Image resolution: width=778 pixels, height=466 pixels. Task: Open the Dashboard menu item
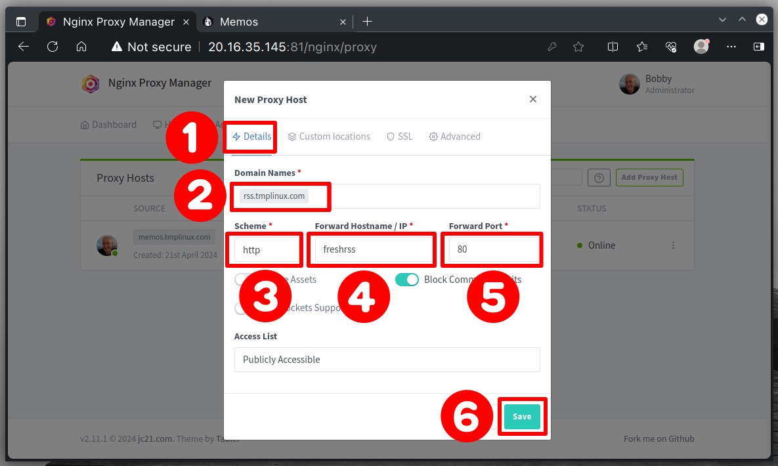(x=108, y=125)
